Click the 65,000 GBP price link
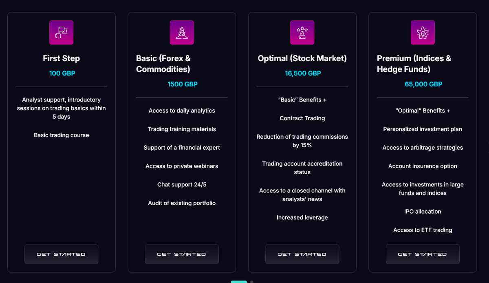489x283 pixels. point(423,84)
